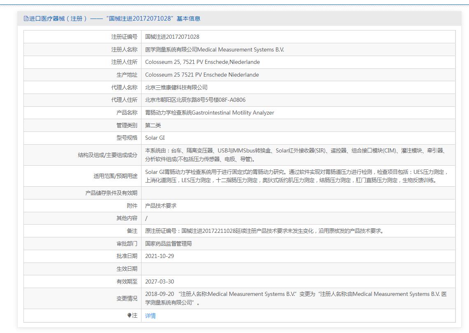
Task: Click the 结构及组成/主要组成成分 row label
Action: (108, 155)
